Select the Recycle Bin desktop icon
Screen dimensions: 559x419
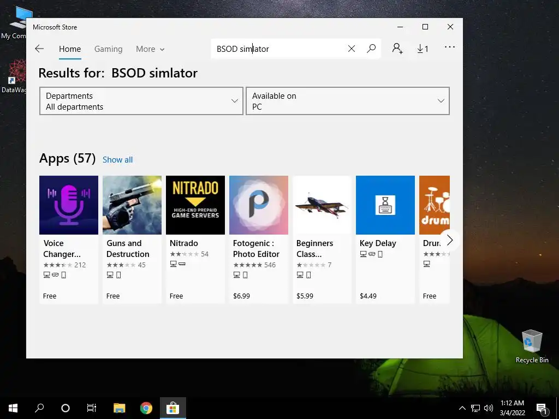pyautogui.click(x=532, y=346)
